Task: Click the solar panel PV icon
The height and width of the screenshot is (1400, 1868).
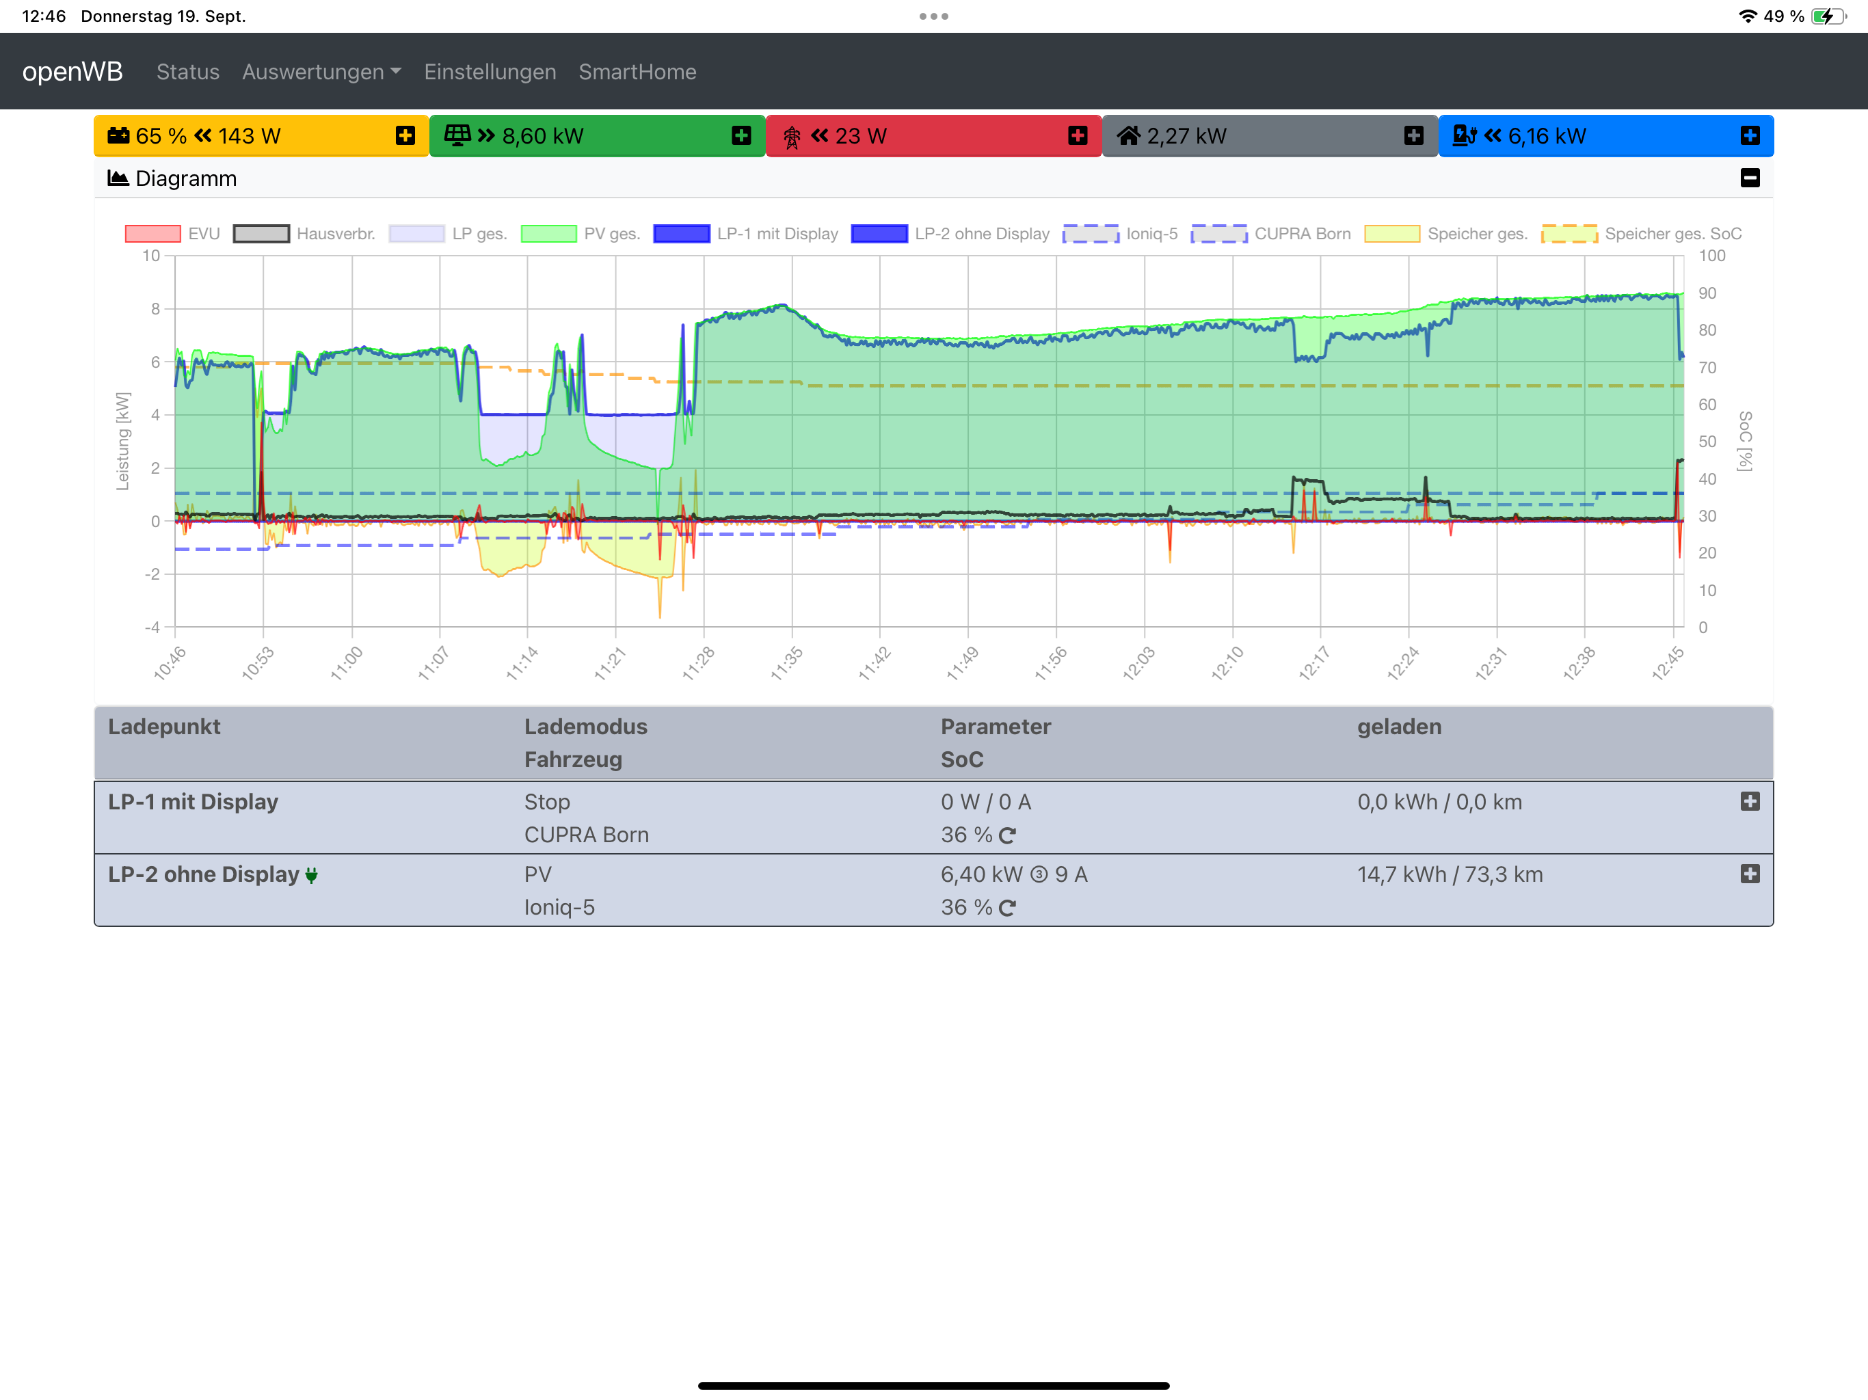Action: pyautogui.click(x=457, y=135)
